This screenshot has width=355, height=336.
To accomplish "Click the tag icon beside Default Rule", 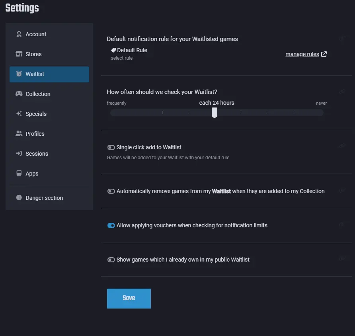I will 113,50.
